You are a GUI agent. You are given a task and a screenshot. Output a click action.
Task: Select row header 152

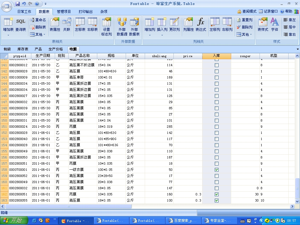point(4,133)
